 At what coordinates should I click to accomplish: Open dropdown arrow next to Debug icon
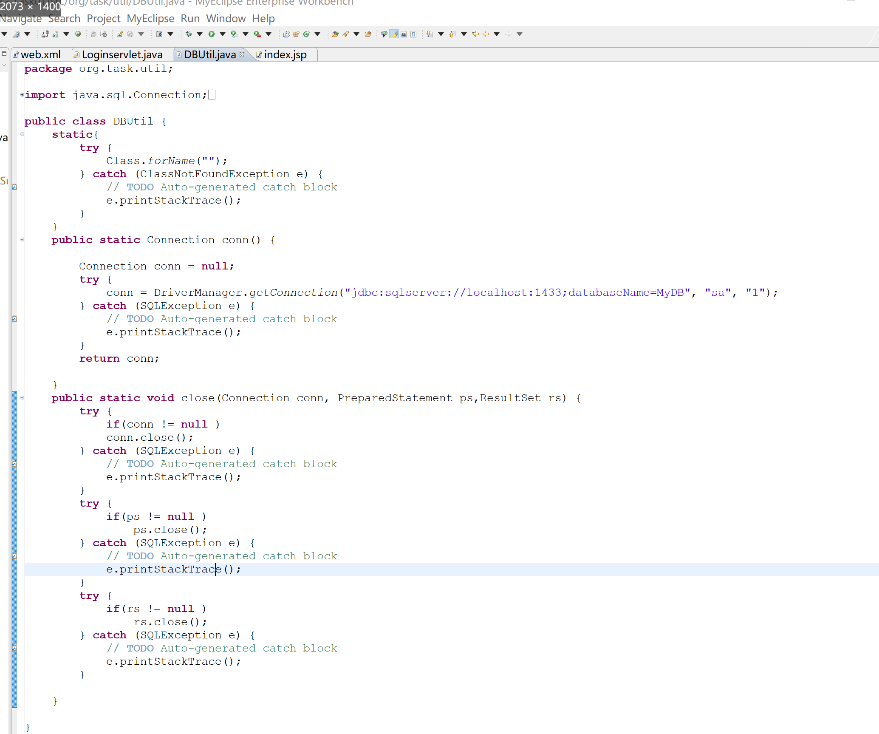click(x=199, y=34)
